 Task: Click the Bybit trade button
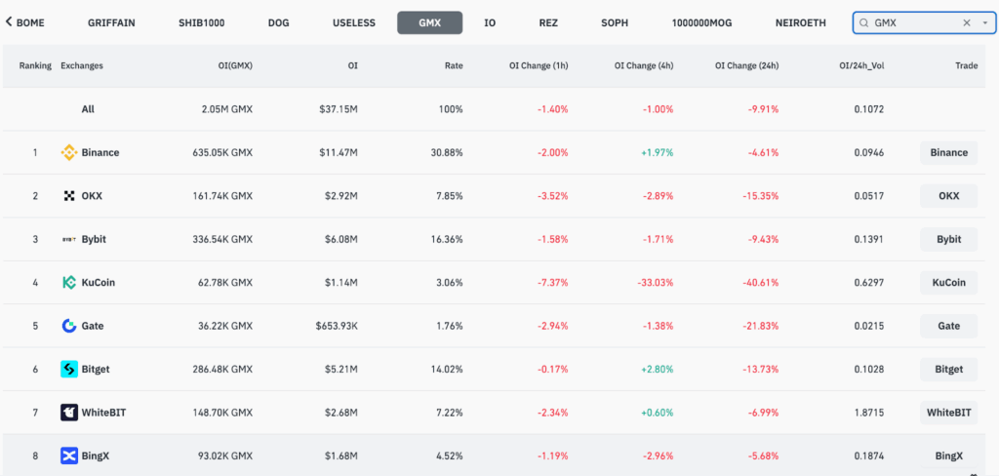point(948,240)
